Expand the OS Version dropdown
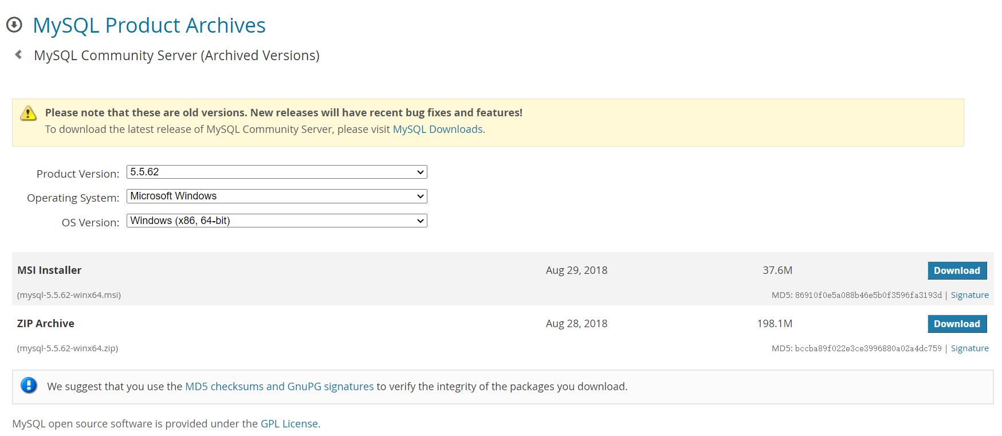The width and height of the screenshot is (1002, 436). point(277,221)
